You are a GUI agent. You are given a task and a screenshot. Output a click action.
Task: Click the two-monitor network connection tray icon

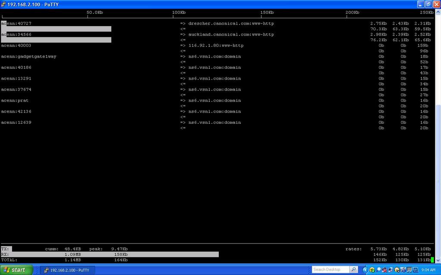[390, 270]
